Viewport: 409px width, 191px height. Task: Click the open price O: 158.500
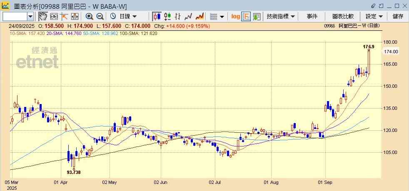pos(51,26)
